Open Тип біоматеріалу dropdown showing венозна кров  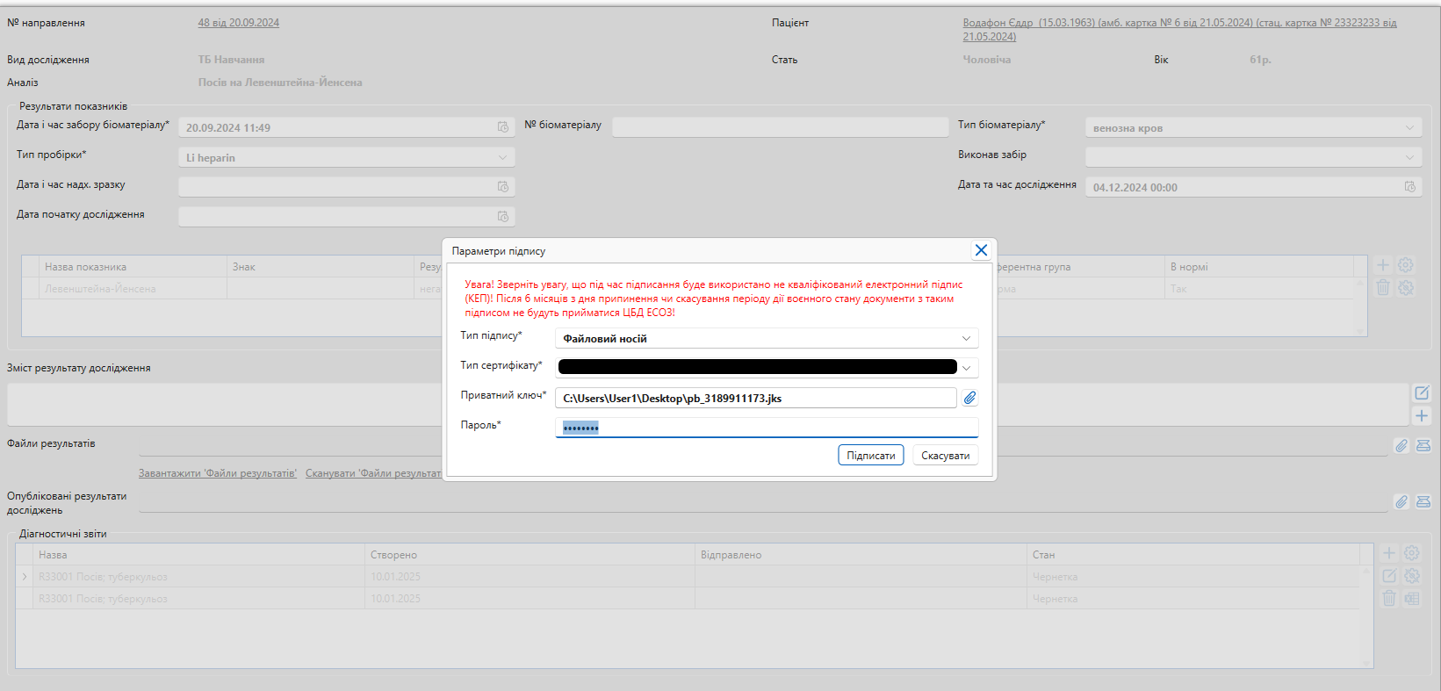(1409, 128)
